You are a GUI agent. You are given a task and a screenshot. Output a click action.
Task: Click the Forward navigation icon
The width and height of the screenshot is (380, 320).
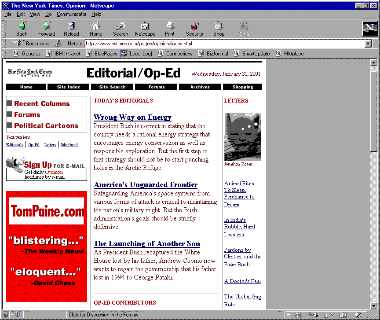[x=47, y=29]
